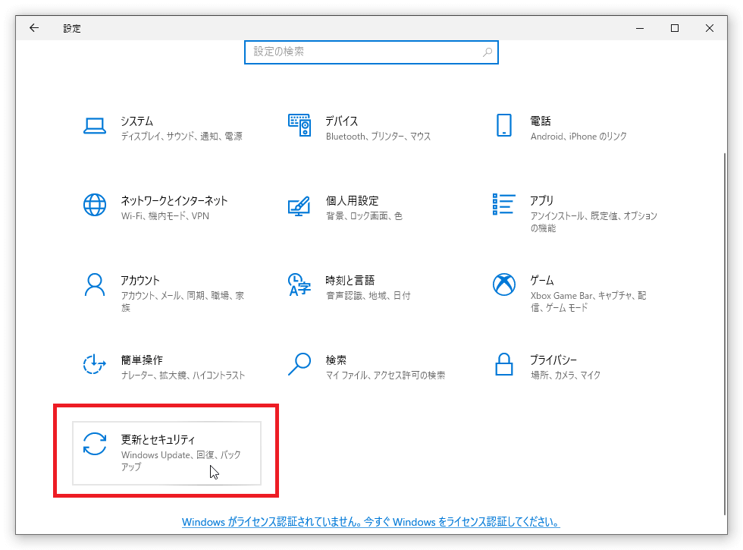Open Devices (デバイス) keyboard icon
Screen dimensions: 743x550
(x=299, y=126)
